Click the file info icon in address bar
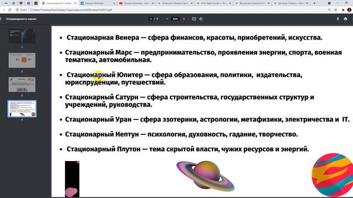This screenshot has height=198, width=353. pos(17,10)
